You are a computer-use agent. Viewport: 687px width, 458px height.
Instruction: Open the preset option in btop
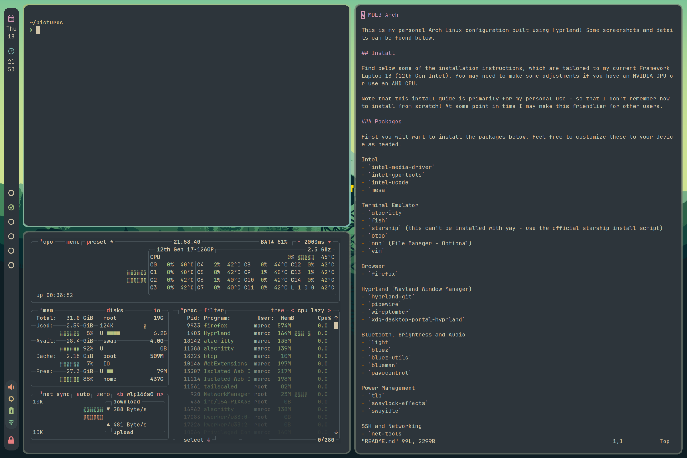(96, 242)
